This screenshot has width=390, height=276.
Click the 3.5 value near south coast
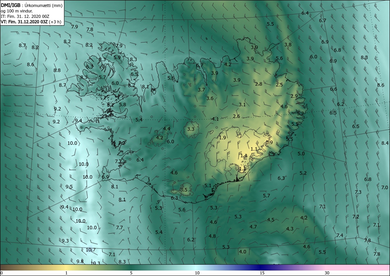pos(184,190)
